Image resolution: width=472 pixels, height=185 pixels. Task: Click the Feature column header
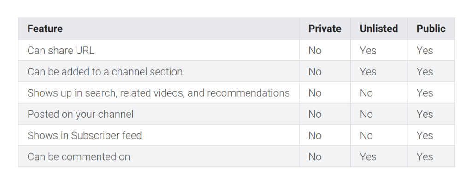click(x=45, y=29)
